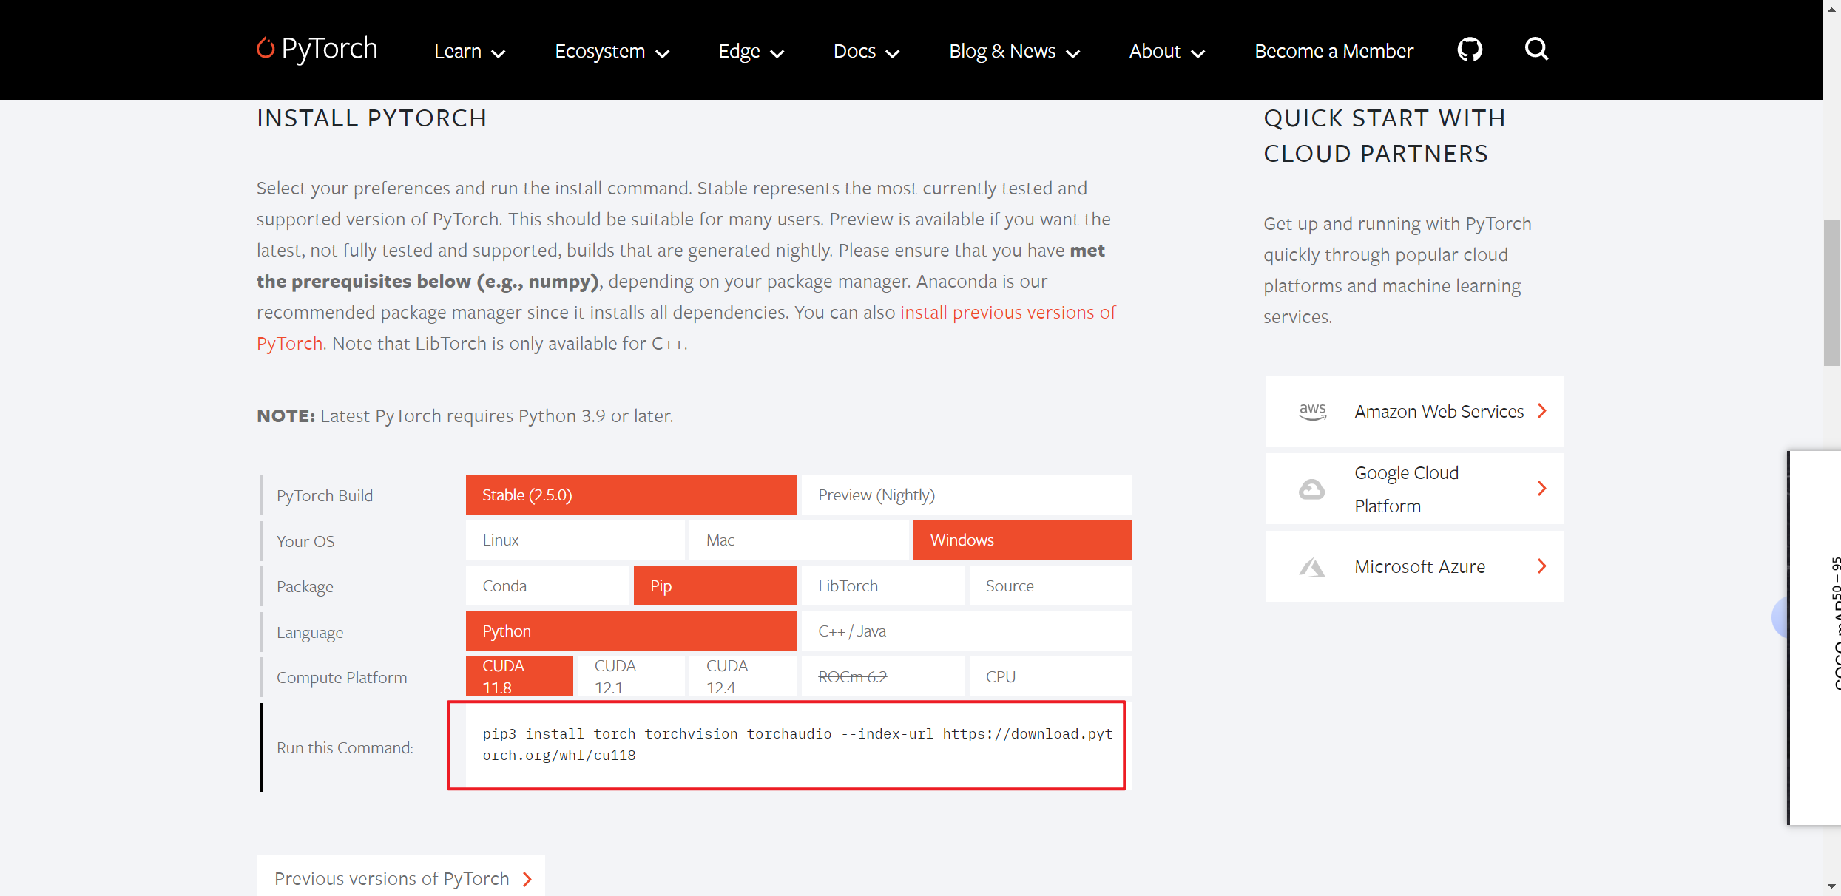Click the Package row label
Image resolution: width=1841 pixels, height=896 pixels.
[305, 587]
